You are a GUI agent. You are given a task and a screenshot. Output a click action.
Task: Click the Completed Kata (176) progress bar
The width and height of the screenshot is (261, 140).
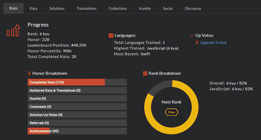pyautogui.click(x=77, y=82)
